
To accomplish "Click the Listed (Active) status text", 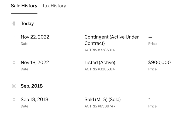I will (100, 63).
